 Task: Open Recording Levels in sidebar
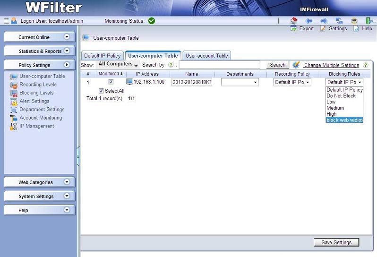tap(38, 85)
